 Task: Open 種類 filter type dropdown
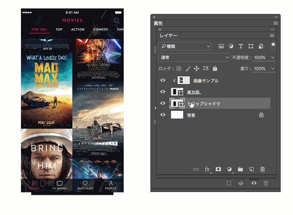pos(185,46)
